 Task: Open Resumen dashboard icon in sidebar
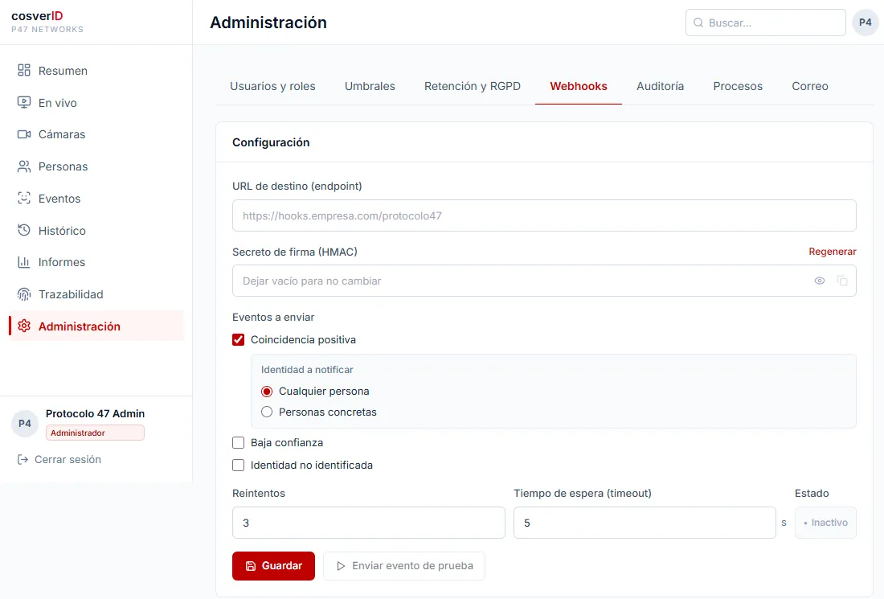[23, 71]
